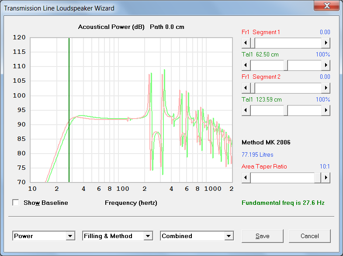Click the 'Fr1 Segment 2' label

(x=261, y=77)
